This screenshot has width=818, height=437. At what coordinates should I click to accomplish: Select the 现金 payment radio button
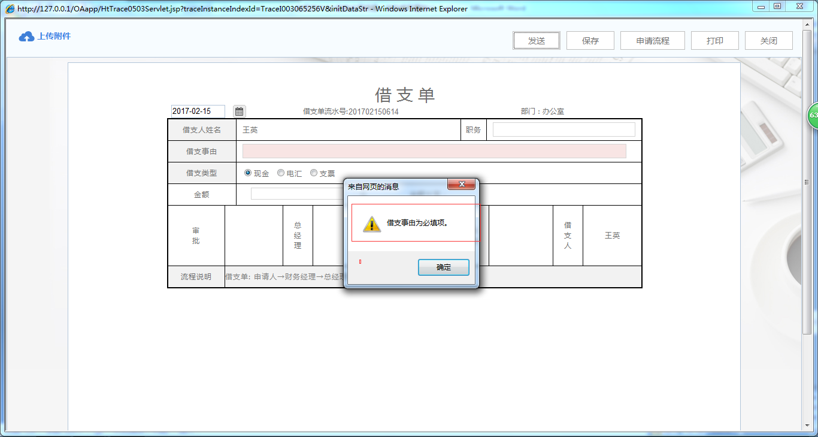247,173
